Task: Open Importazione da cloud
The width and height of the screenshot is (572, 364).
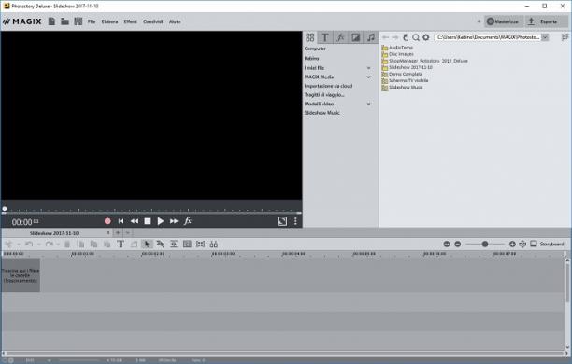Action: point(328,86)
